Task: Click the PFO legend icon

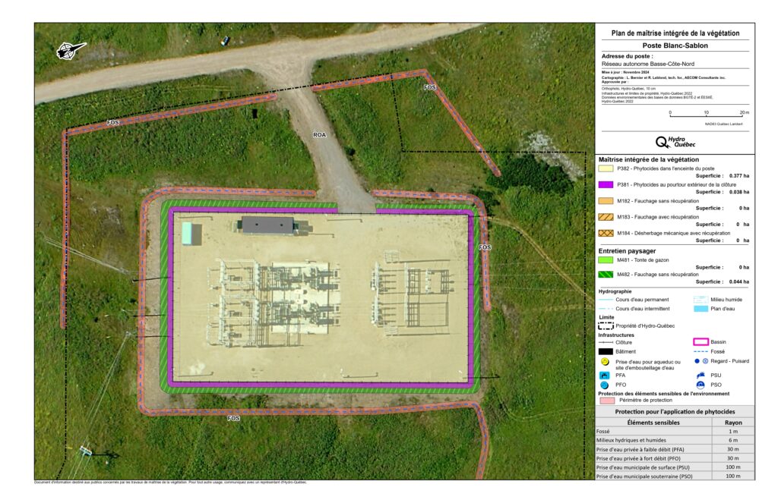Action: [604, 385]
